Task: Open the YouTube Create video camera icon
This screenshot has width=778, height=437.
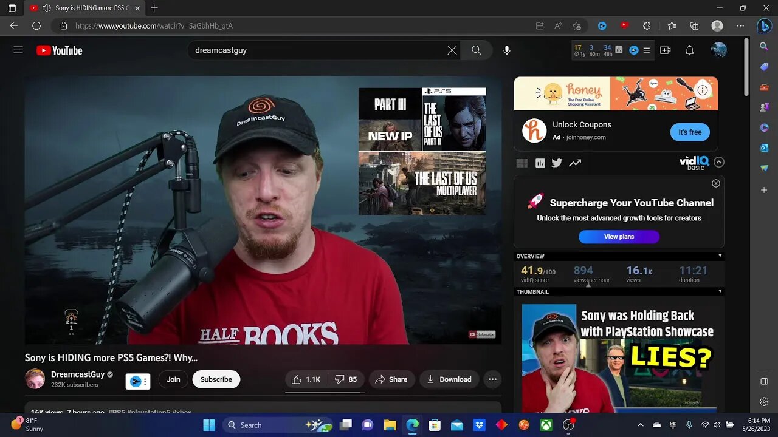Action: pyautogui.click(x=666, y=50)
